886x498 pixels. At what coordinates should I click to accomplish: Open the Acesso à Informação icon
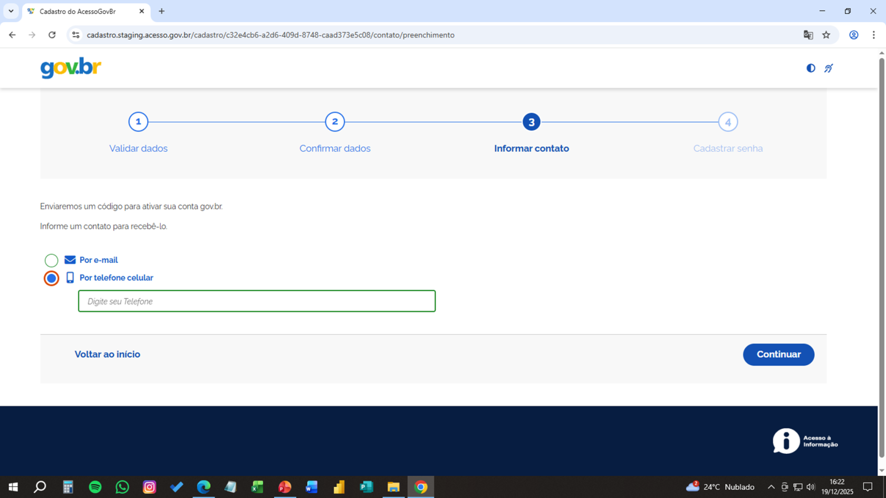point(805,441)
